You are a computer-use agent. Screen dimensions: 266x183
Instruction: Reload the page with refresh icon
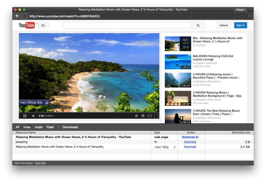pos(249,16)
